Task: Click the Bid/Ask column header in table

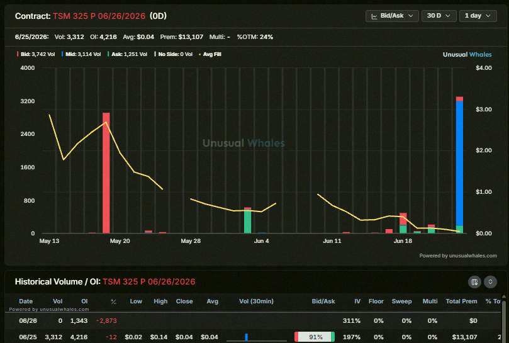Action: pos(323,301)
